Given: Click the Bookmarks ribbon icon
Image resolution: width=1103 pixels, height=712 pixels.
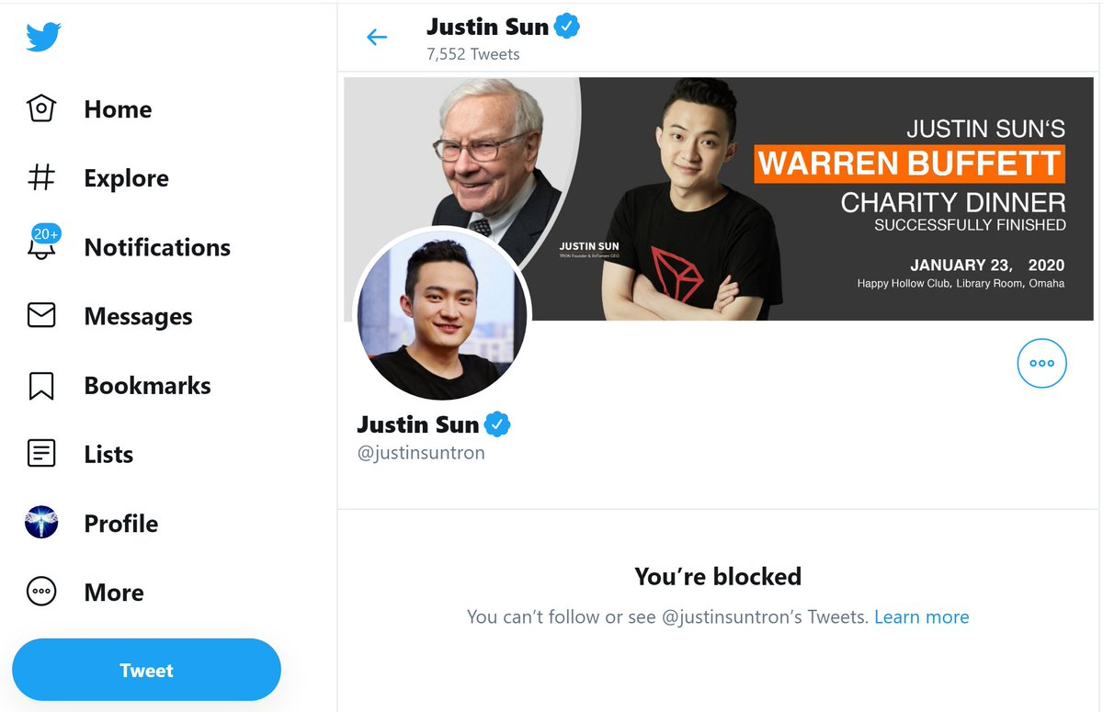Looking at the screenshot, I should tap(41, 386).
